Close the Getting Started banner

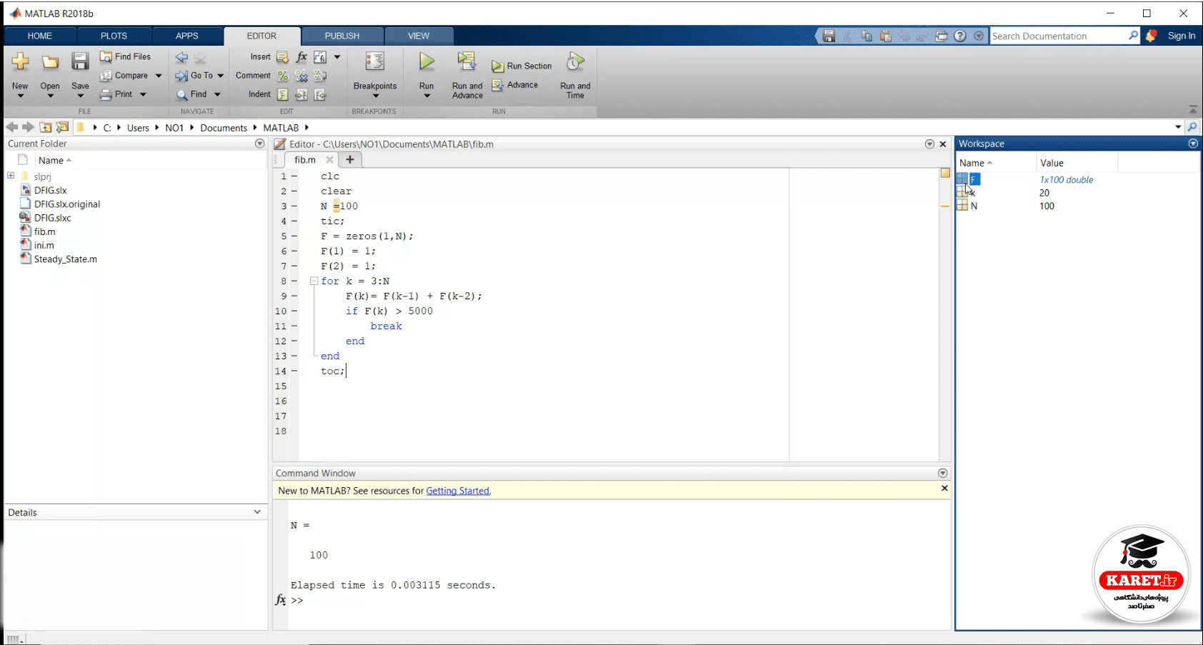point(944,489)
